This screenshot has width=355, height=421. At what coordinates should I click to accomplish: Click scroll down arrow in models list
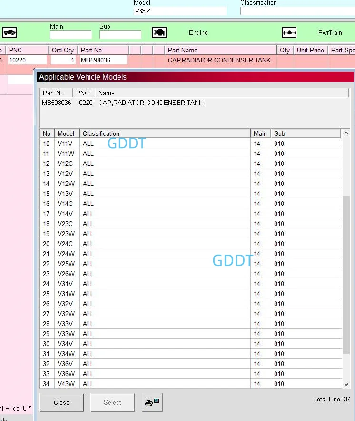[x=346, y=384]
